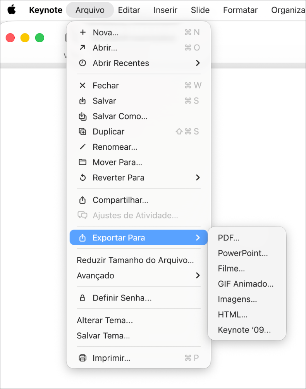Click the arrow icon next to Abrir...
Viewport: 306px width, 389px height.
(83, 48)
